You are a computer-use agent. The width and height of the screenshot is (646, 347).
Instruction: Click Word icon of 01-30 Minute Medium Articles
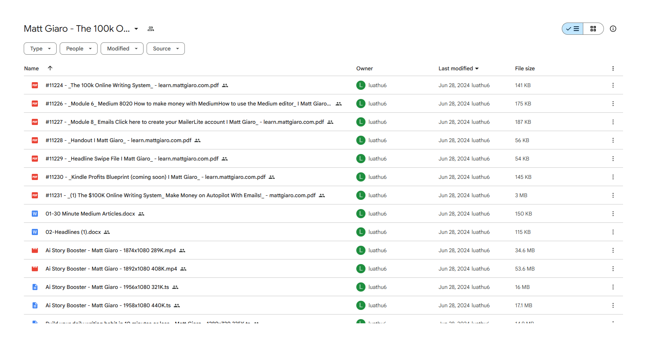coord(35,214)
